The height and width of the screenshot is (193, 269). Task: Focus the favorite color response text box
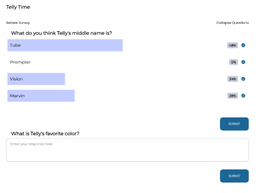click(128, 150)
